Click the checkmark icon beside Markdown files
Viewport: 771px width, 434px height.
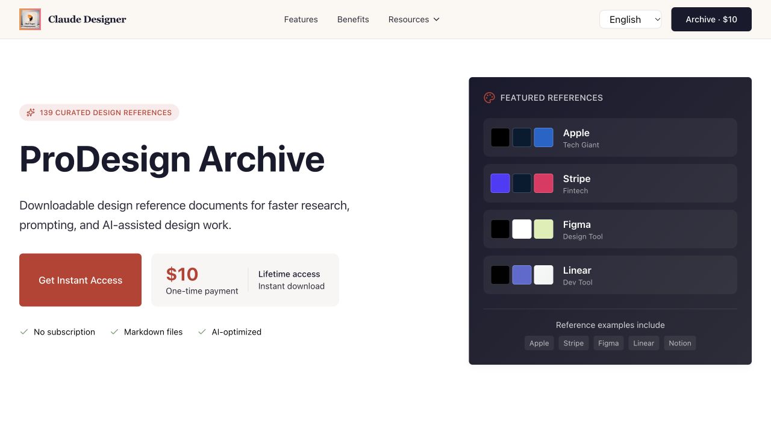tap(114, 332)
